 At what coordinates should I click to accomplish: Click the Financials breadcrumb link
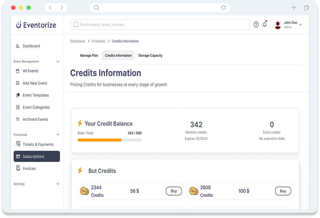tap(98, 41)
